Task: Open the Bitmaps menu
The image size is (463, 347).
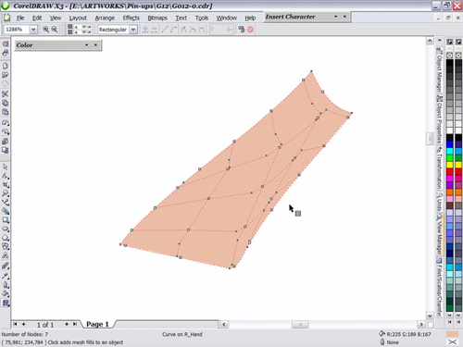Action: [157, 18]
